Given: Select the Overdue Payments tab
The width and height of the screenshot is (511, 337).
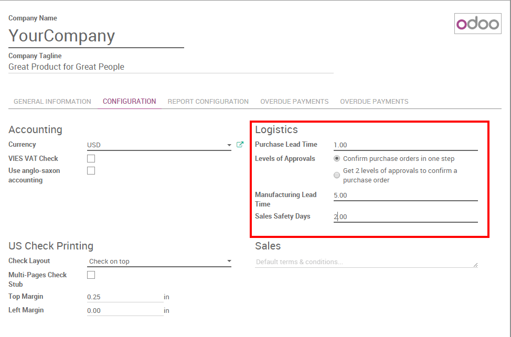Looking at the screenshot, I should point(294,101).
